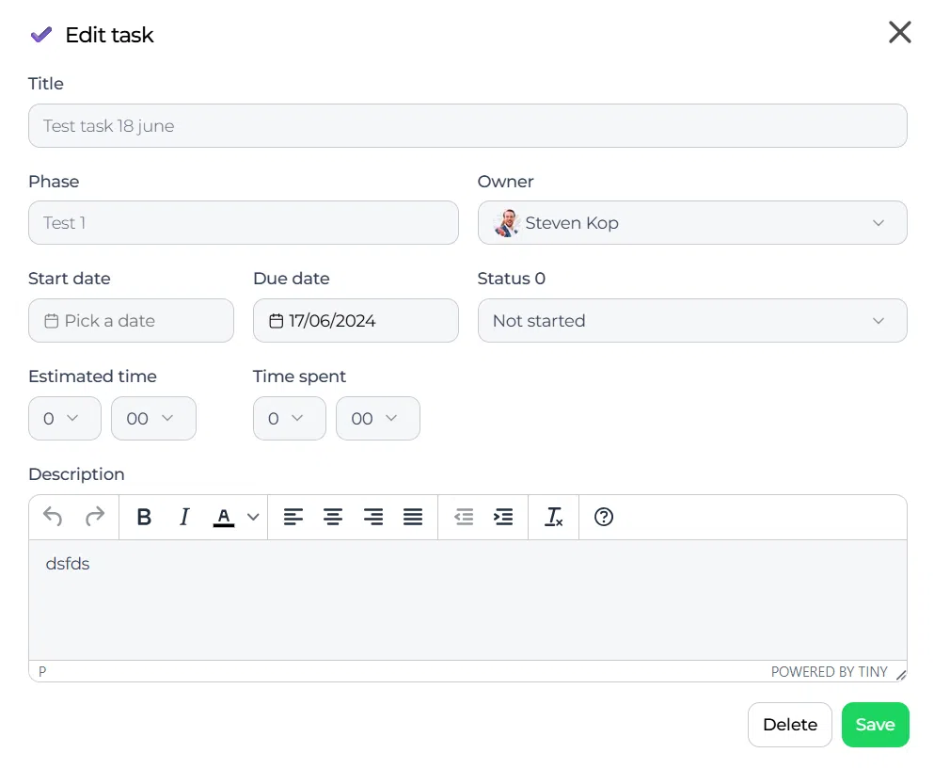Open the Time spent hours dropdown
This screenshot has width=934, height=769.
click(x=290, y=419)
